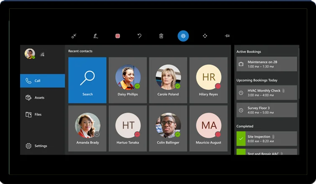The width and height of the screenshot is (316, 184).
Task: Click Amanda Brady's offline status badge
Action: tap(97, 134)
